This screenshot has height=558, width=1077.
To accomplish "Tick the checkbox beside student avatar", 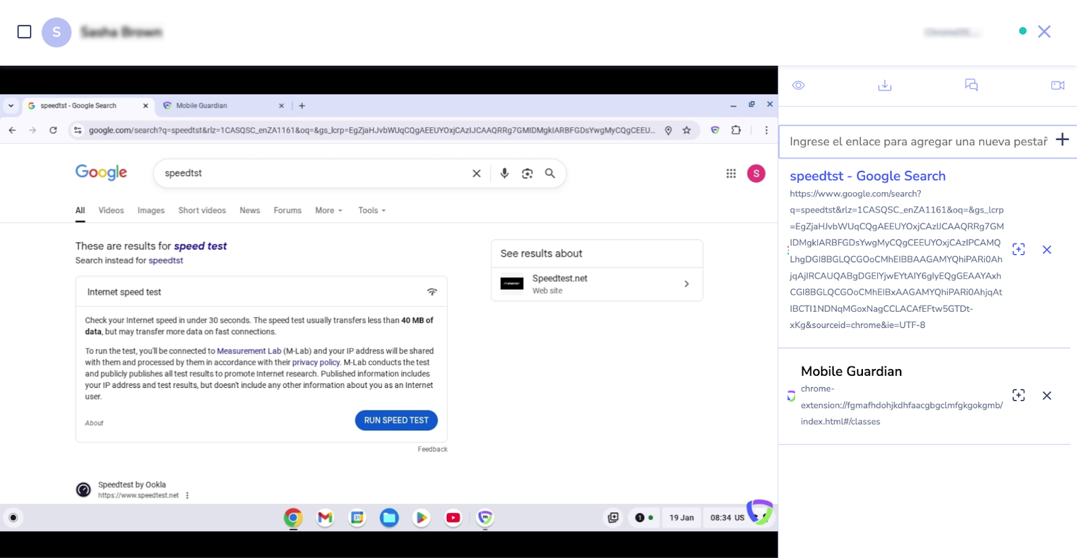I will coord(24,32).
